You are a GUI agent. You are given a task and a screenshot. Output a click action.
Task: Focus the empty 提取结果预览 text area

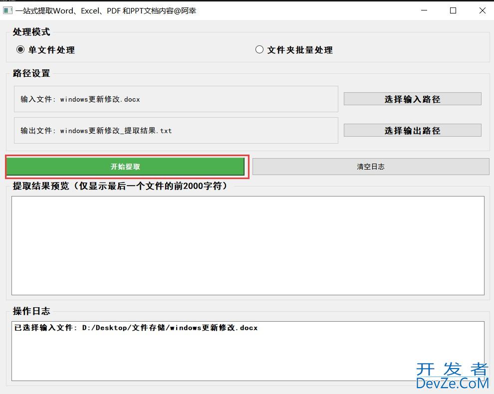[247, 245]
